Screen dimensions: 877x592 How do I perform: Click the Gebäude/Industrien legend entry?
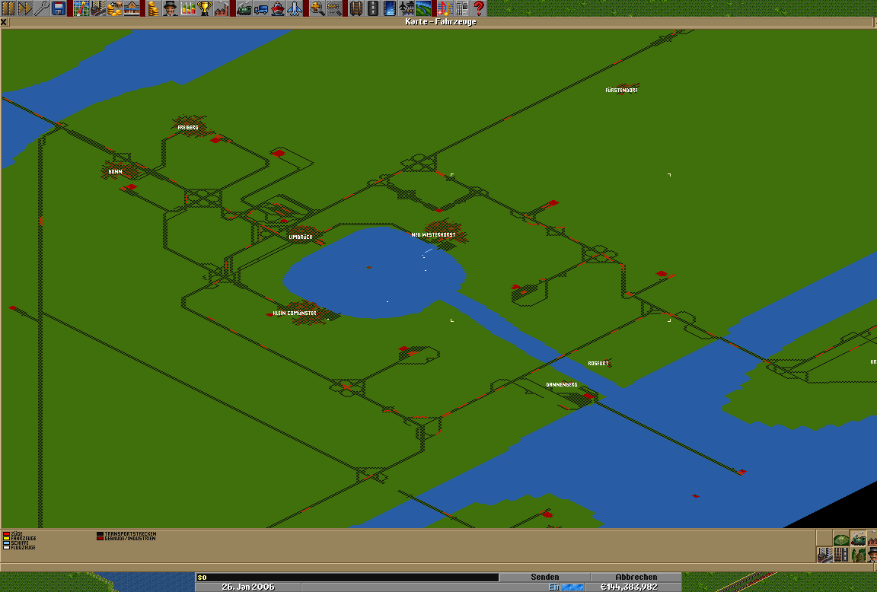(x=126, y=538)
